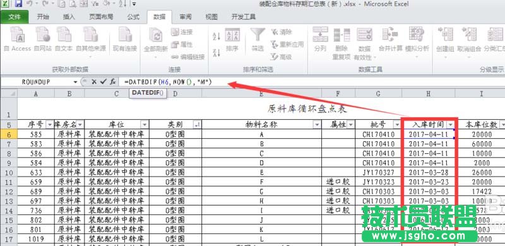Image resolution: width=505 pixels, height=246 pixels.
Task: Open the Sort (排序) dialog
Action: tap(232, 40)
